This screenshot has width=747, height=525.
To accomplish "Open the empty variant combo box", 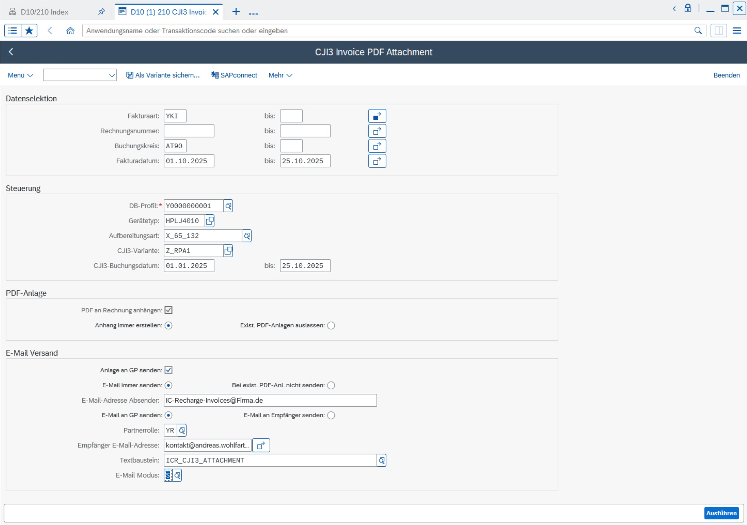I will (x=80, y=75).
